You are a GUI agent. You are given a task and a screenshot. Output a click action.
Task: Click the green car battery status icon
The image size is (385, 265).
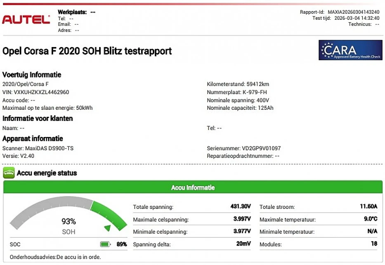point(9,173)
